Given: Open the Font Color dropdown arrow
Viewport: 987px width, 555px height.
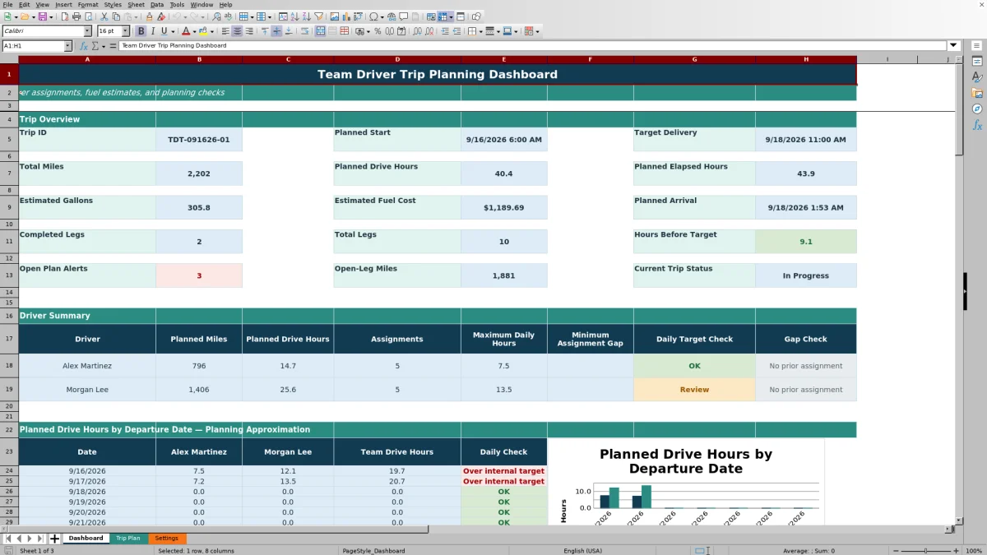Looking at the screenshot, I should [194, 31].
